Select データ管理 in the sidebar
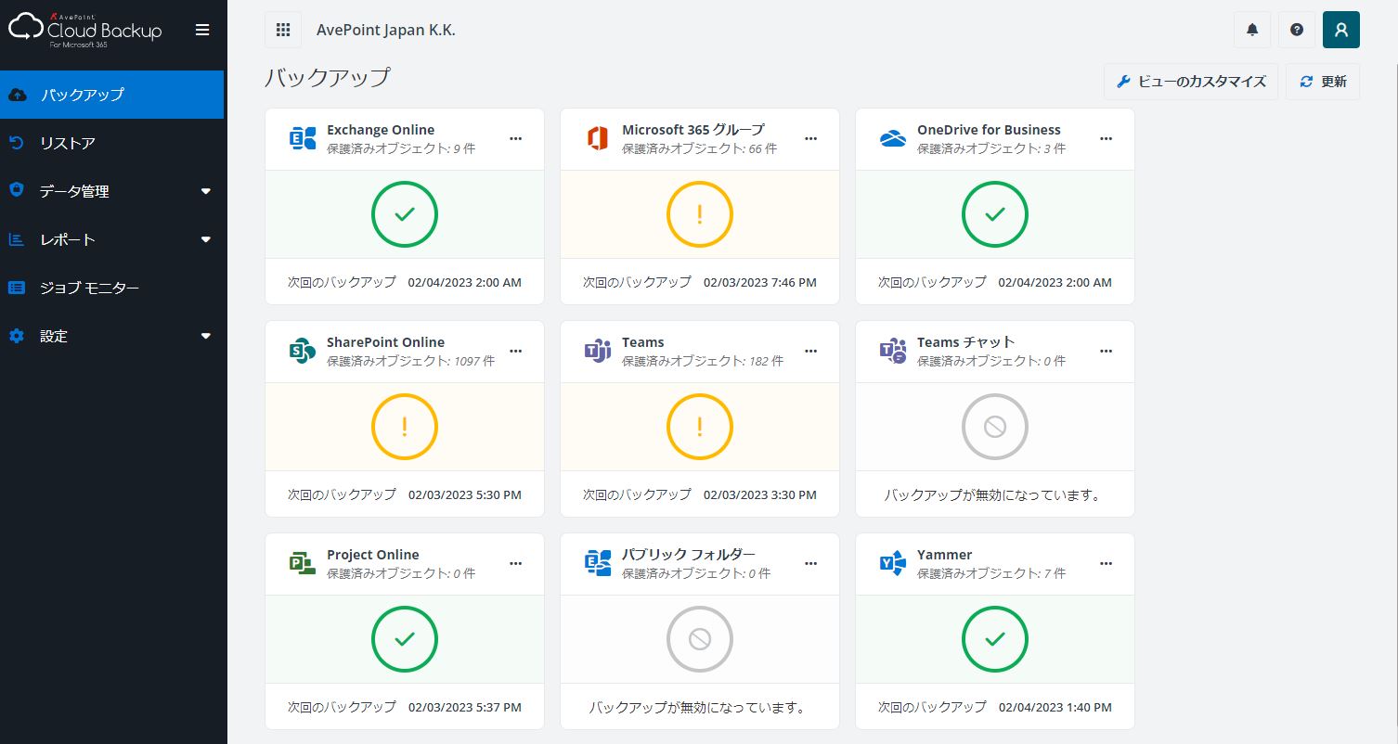 pos(111,191)
